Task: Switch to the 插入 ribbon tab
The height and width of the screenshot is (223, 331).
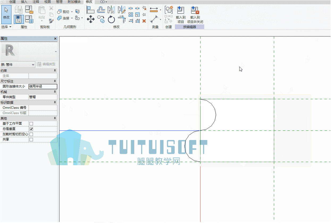Action: coord(24,2)
